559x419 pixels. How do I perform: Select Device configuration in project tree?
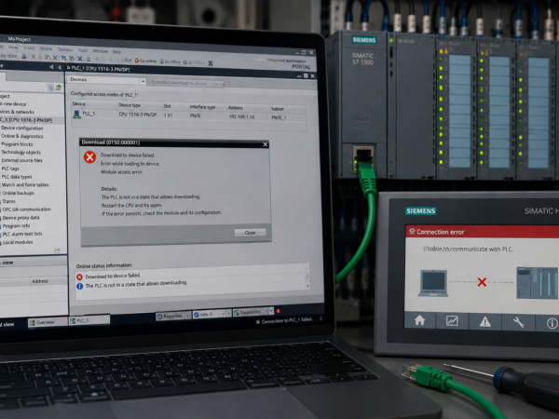pos(21,128)
